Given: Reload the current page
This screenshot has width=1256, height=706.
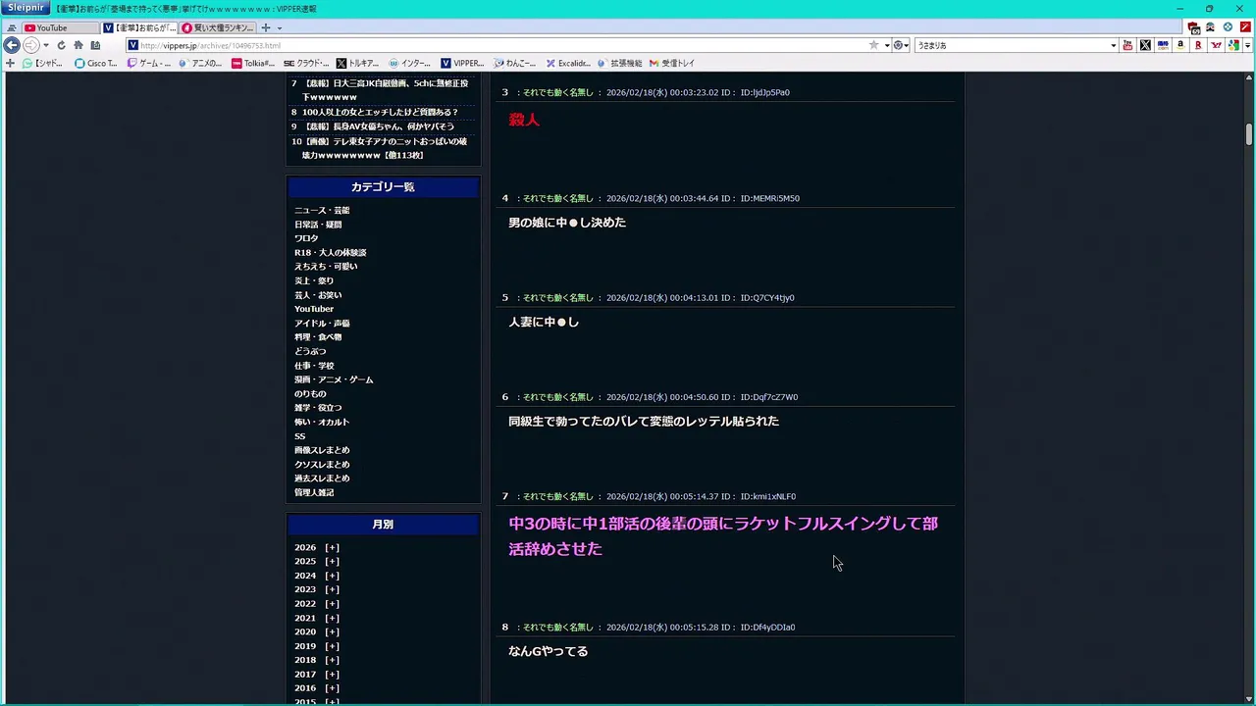Looking at the screenshot, I should (x=61, y=45).
